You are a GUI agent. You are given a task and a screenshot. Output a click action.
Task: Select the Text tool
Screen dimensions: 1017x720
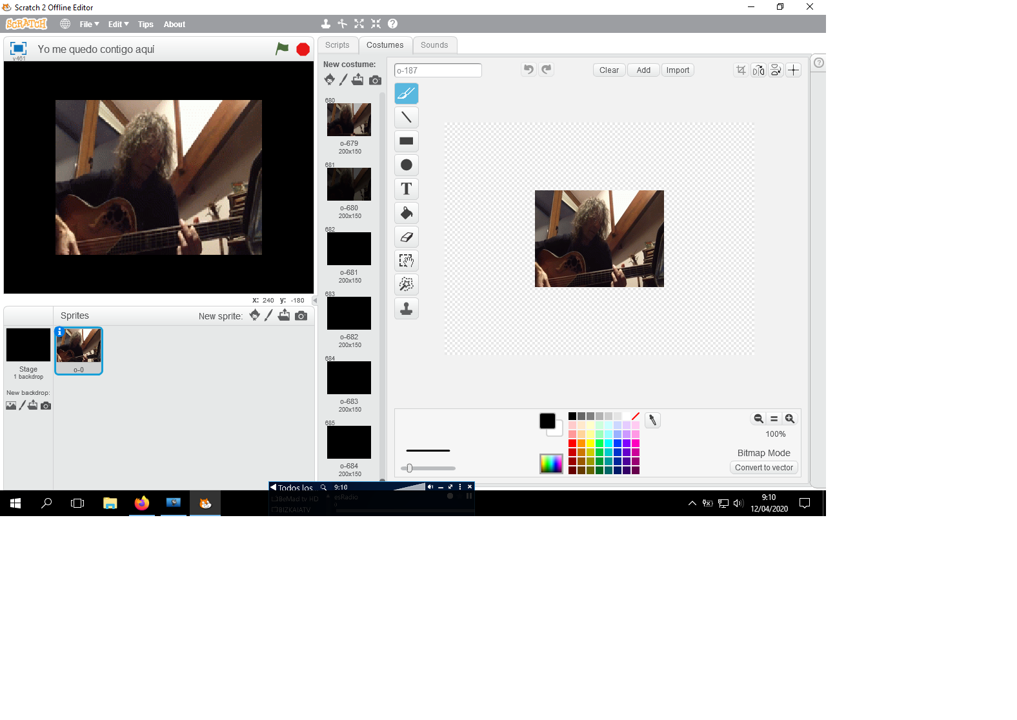(407, 189)
